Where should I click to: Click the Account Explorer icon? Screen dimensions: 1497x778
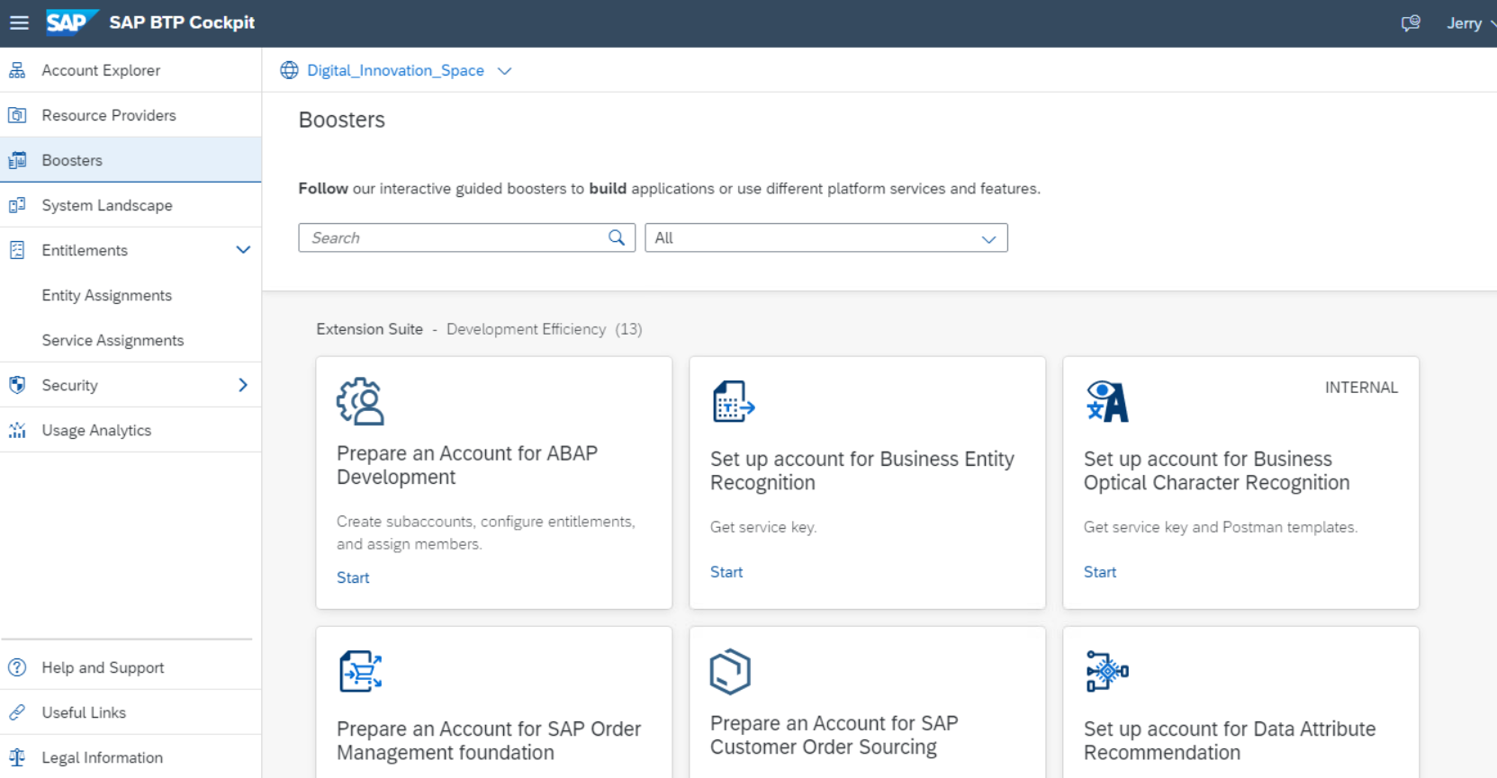17,70
